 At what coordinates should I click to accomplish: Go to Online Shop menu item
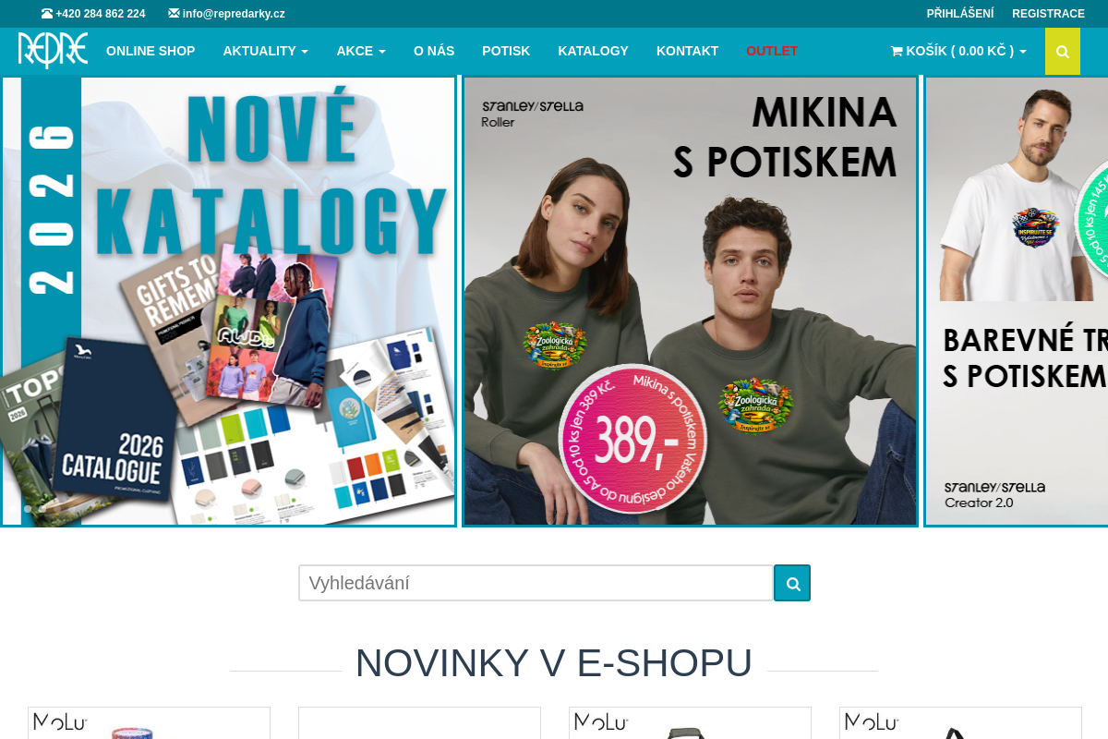[x=151, y=51]
